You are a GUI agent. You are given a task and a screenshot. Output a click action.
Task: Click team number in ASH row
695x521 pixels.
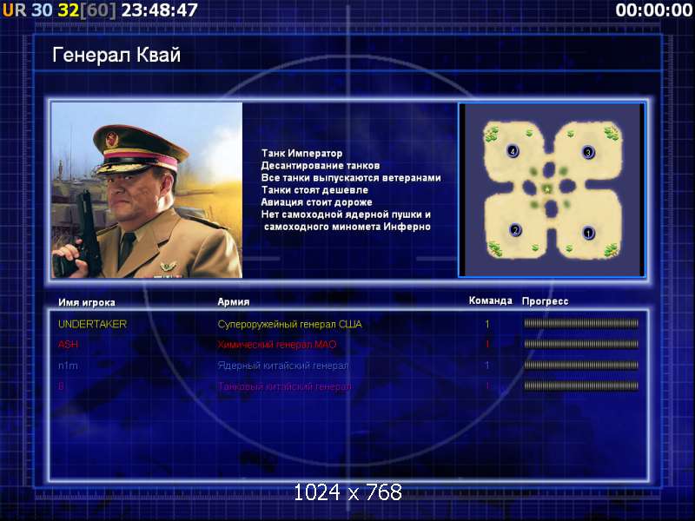click(487, 344)
